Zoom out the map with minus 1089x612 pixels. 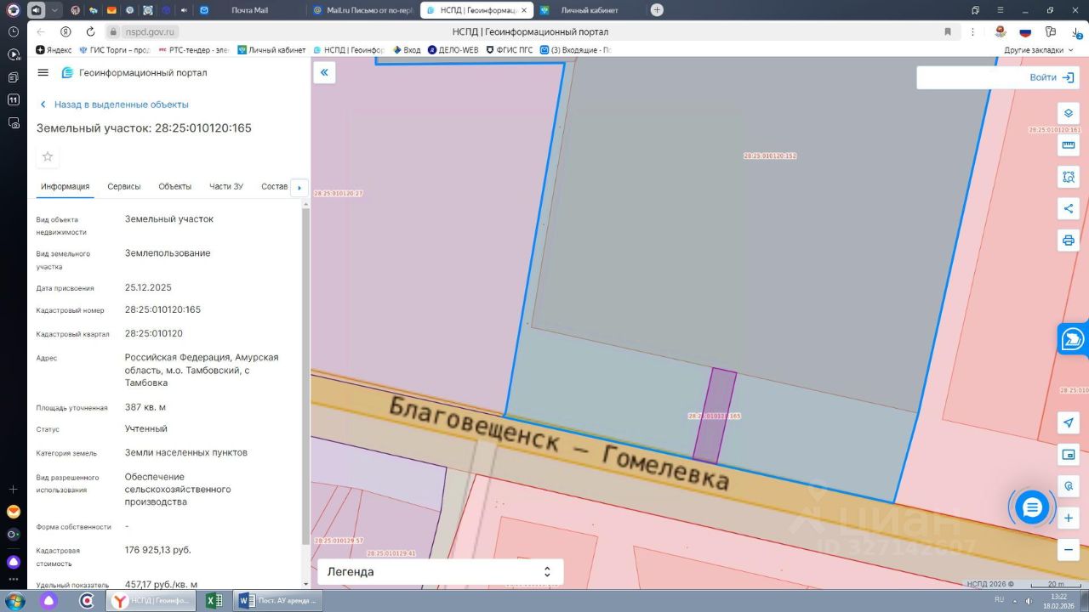pyautogui.click(x=1069, y=550)
